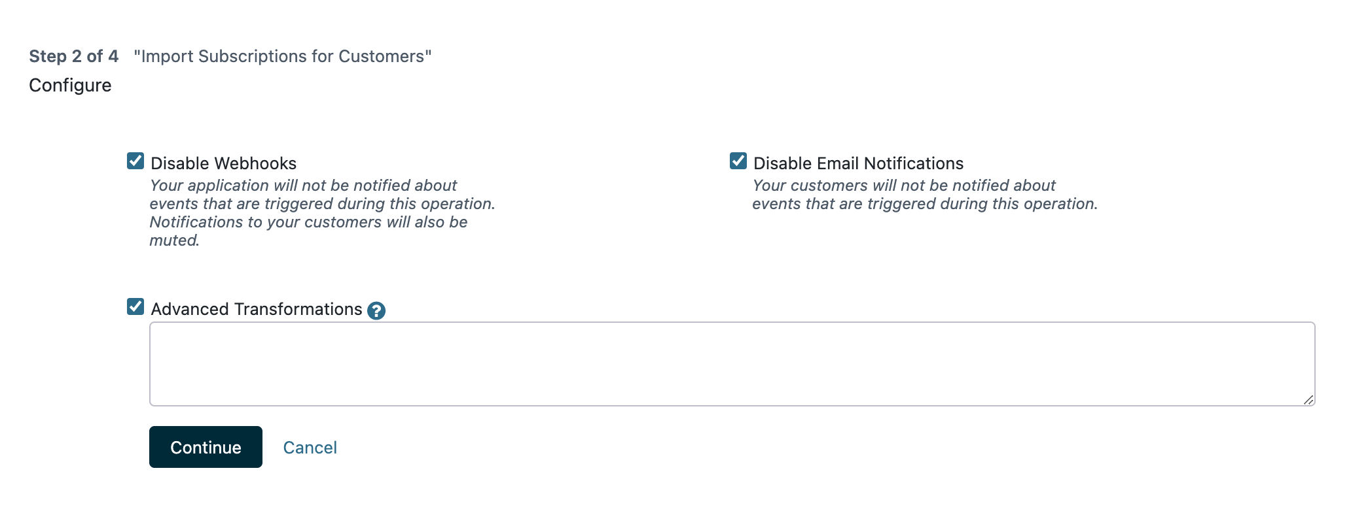This screenshot has width=1351, height=511.
Task: Click email description's "events that are triggered" line
Action: tap(924, 204)
